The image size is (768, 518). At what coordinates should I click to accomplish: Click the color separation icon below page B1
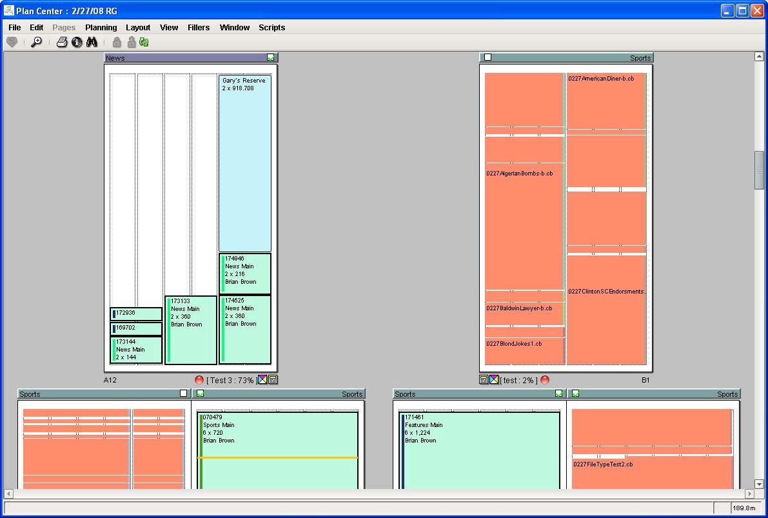click(494, 380)
